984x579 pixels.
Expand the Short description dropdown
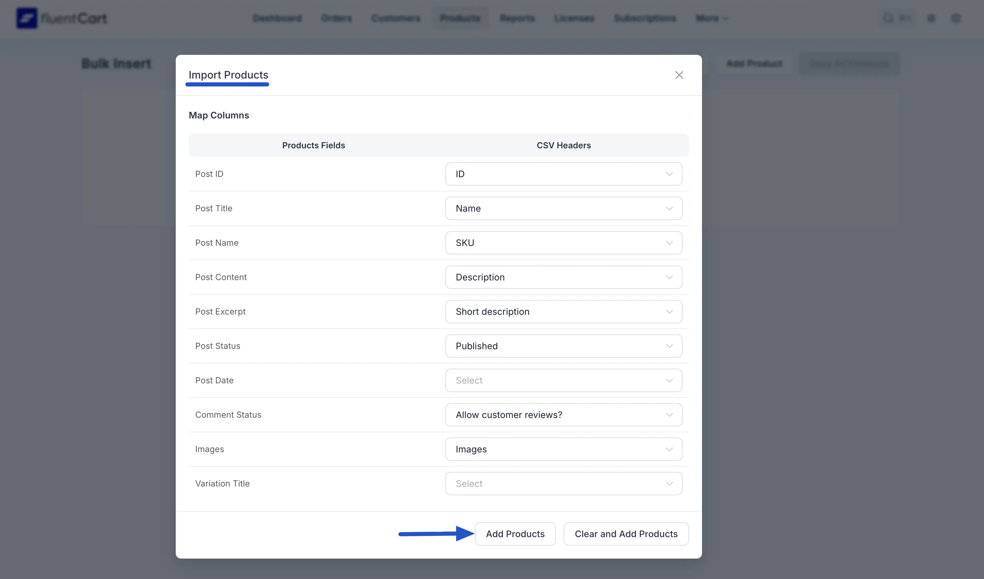(x=563, y=311)
